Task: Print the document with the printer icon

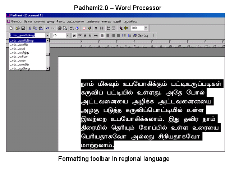Action: pyautogui.click(x=60, y=28)
